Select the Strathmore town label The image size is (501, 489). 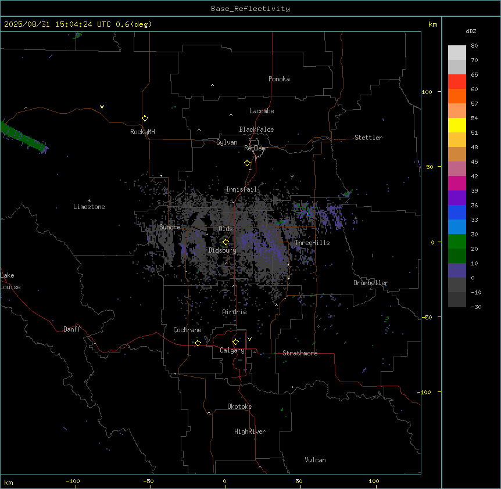(x=300, y=353)
